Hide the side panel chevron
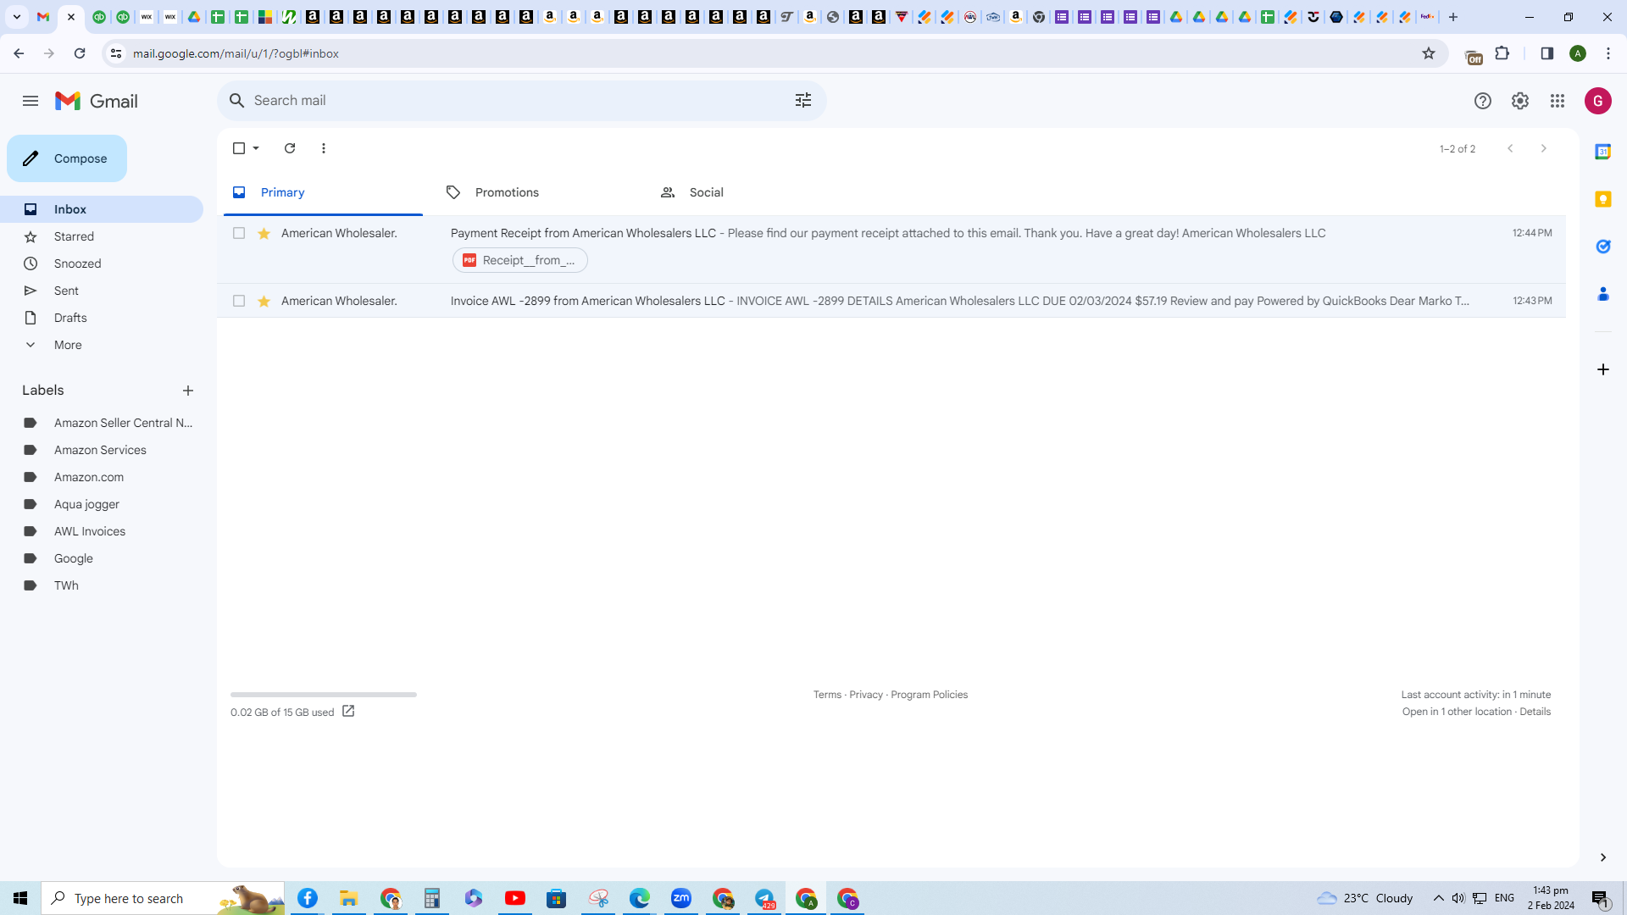The height and width of the screenshot is (915, 1627). point(1603,857)
